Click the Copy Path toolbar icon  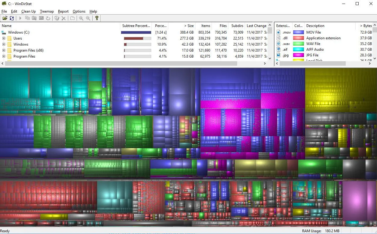point(27,18)
